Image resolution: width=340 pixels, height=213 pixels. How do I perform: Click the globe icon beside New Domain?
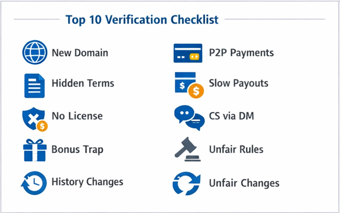coord(35,53)
